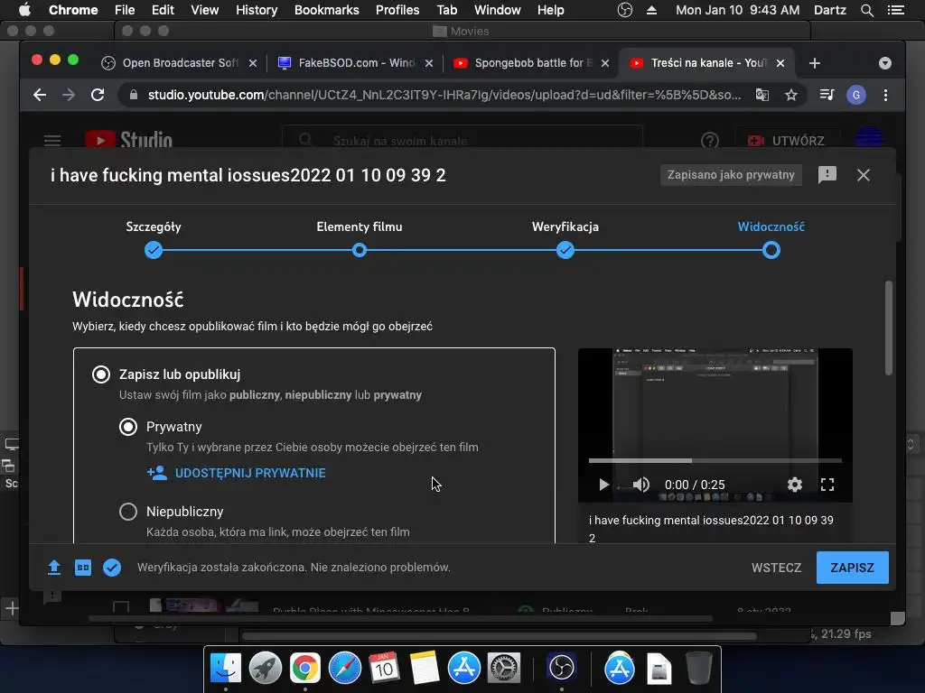
Task: Open the History menu
Action: [x=257, y=10]
